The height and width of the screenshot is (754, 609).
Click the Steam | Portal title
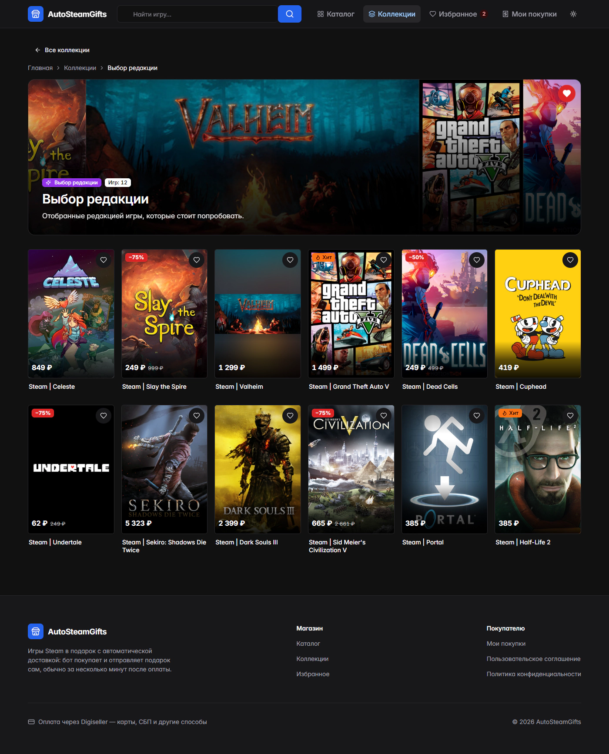[423, 542]
